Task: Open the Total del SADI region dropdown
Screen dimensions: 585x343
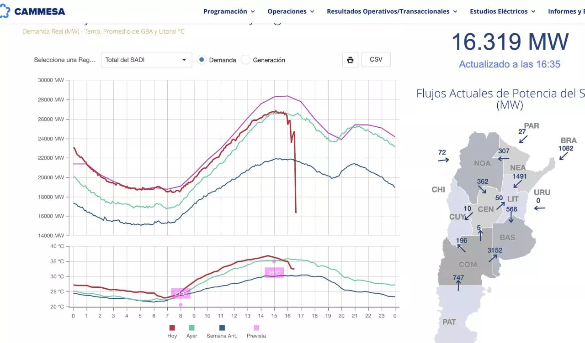Action: [x=146, y=60]
